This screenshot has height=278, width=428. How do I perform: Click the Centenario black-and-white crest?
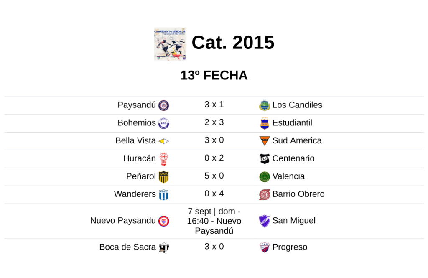point(265,159)
